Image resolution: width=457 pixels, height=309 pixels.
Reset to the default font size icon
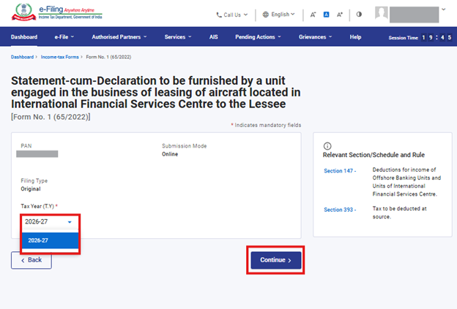tap(327, 14)
